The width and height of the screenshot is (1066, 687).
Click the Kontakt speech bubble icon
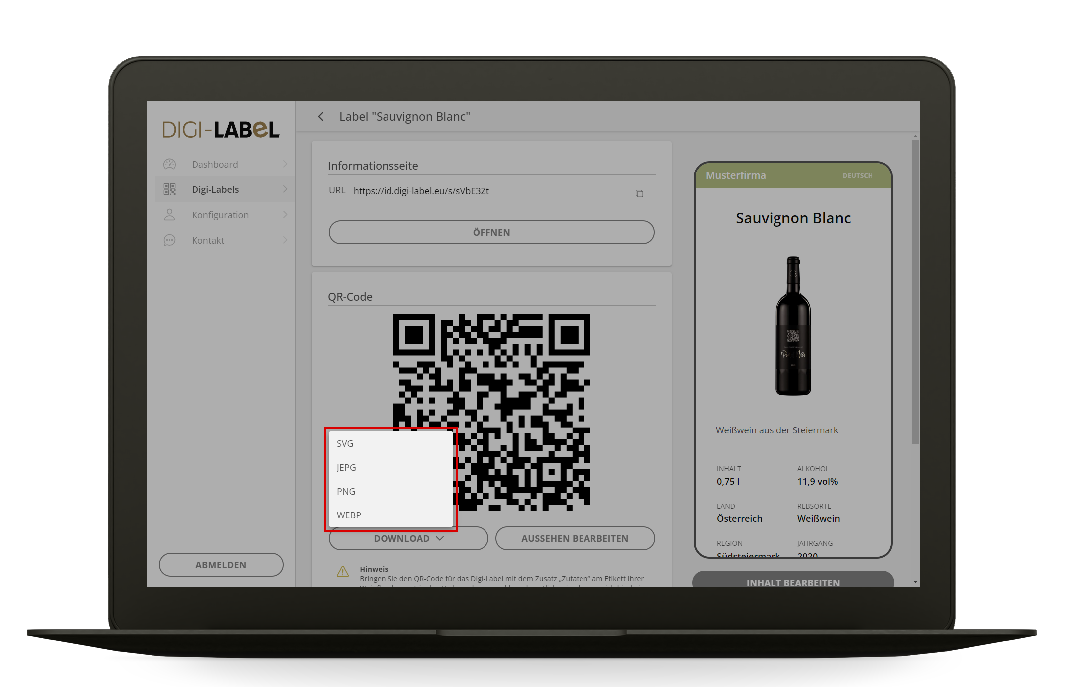(170, 240)
